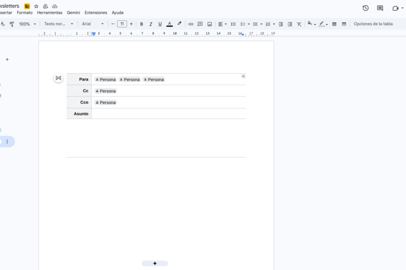Open the comments panel icon
406x270 pixels.
coord(380,8)
